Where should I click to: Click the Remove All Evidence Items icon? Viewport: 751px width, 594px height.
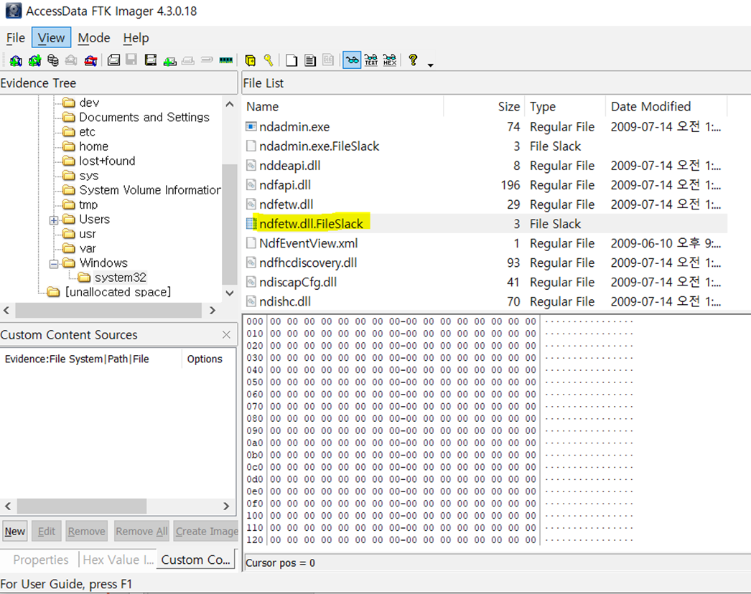(x=90, y=60)
